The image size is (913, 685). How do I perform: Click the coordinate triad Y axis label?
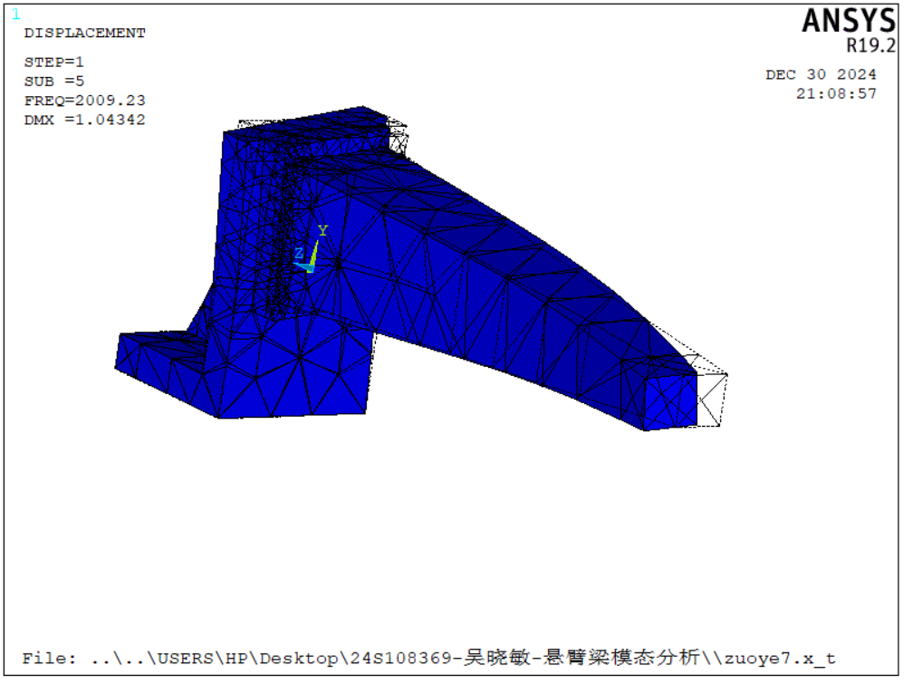(x=323, y=231)
